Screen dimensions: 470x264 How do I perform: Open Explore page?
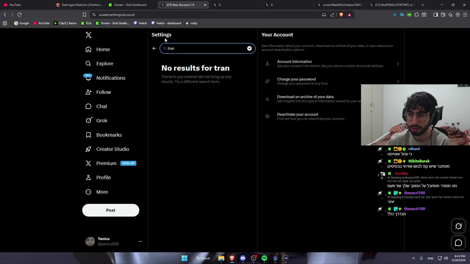click(x=99, y=63)
